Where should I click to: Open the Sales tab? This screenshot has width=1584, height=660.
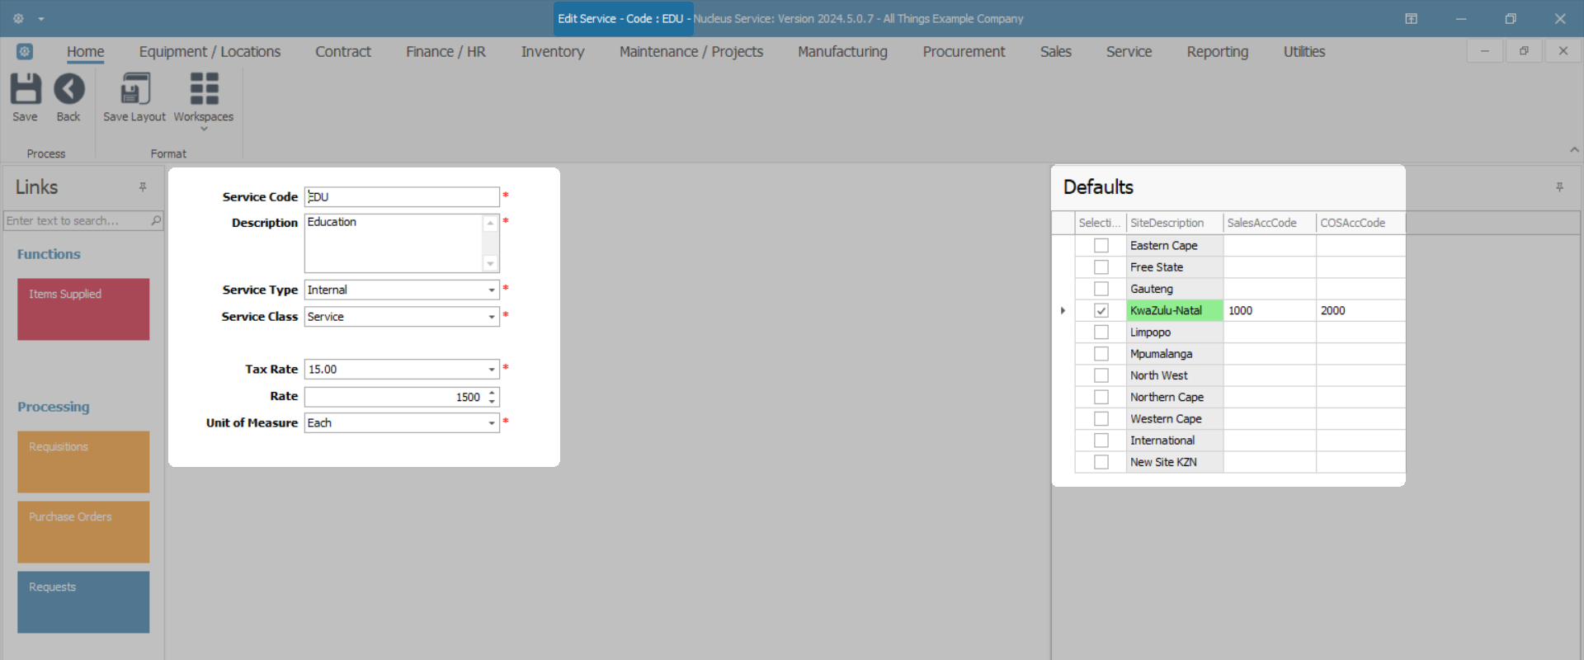pyautogui.click(x=1055, y=51)
